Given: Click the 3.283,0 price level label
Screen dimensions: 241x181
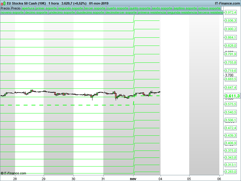Looking at the screenshot, I should click(x=230, y=172).
